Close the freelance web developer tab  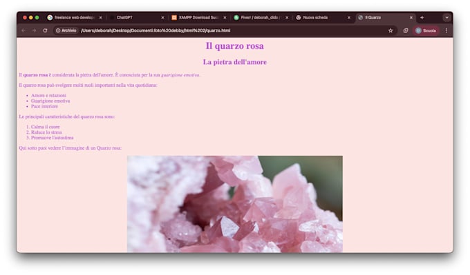point(100,18)
